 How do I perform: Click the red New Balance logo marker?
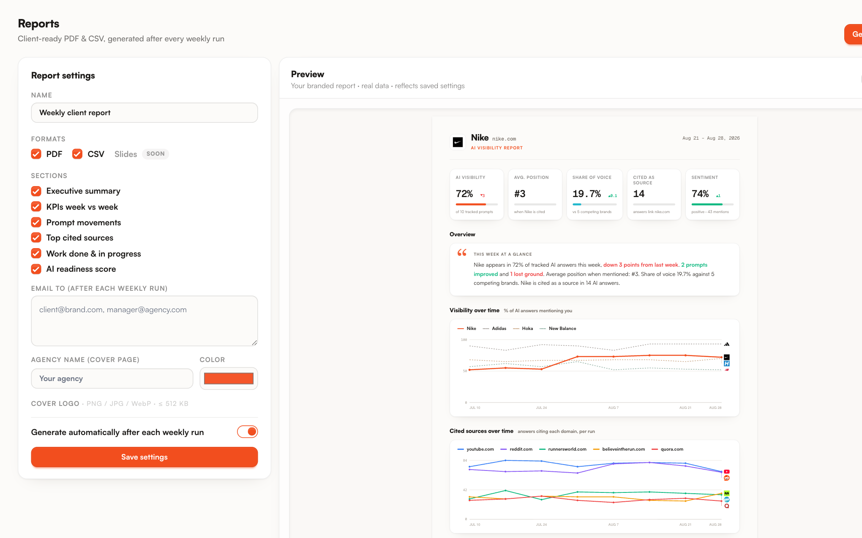pyautogui.click(x=727, y=370)
